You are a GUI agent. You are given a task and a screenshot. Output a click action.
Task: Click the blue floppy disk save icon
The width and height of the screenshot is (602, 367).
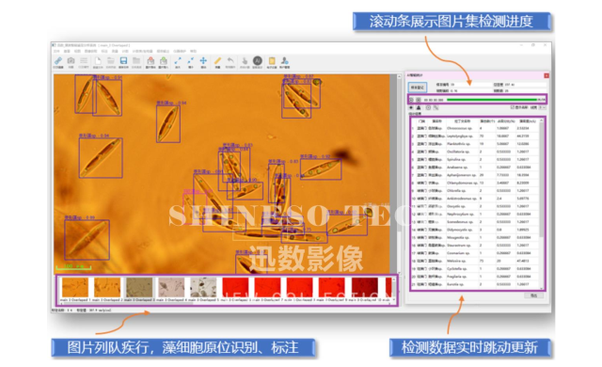(123, 61)
